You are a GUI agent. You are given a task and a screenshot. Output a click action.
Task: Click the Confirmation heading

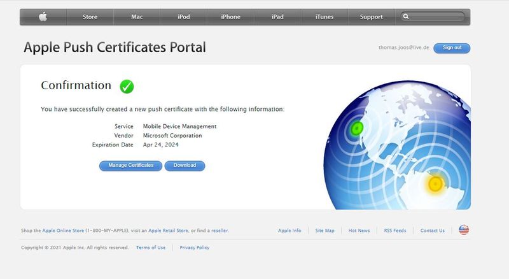pos(76,85)
